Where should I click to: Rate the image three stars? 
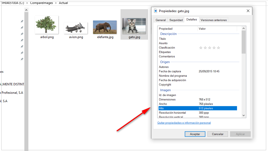[210, 48]
